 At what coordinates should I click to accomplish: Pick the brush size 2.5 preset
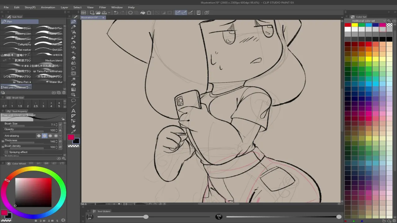[36, 104]
